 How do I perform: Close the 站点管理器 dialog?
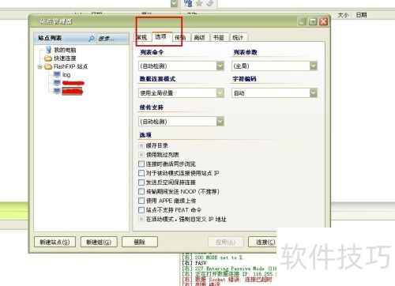pyautogui.click(x=323, y=21)
